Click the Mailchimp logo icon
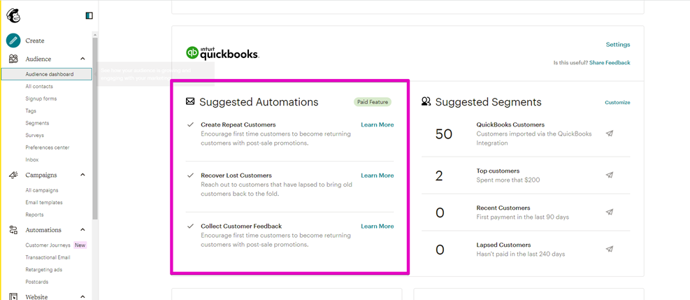The height and width of the screenshot is (300, 690). tap(13, 15)
